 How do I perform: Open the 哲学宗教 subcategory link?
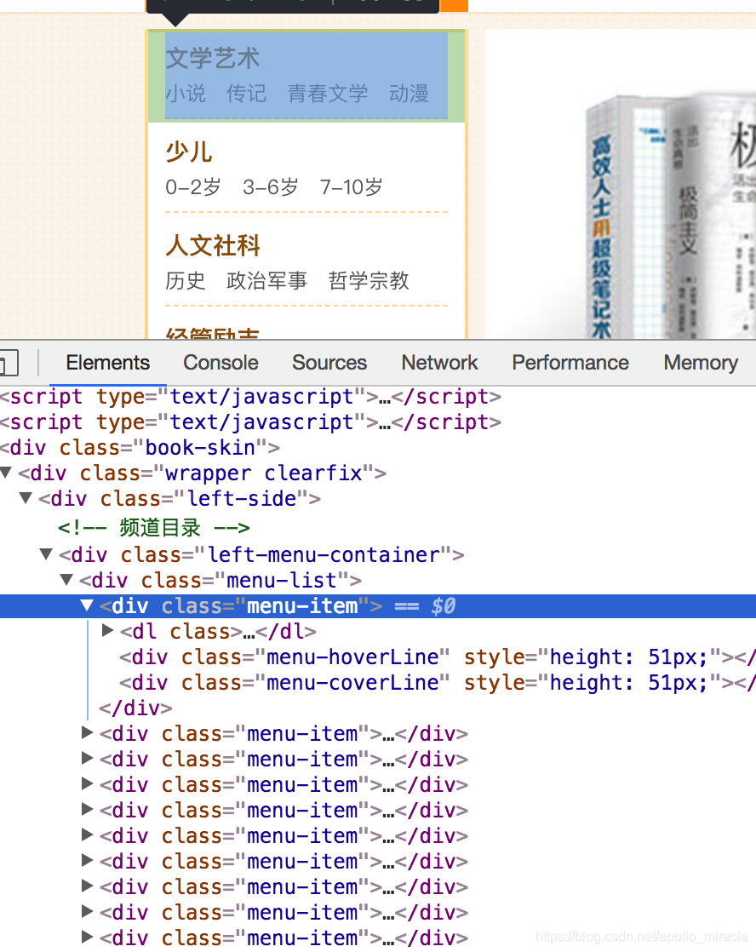pos(369,280)
